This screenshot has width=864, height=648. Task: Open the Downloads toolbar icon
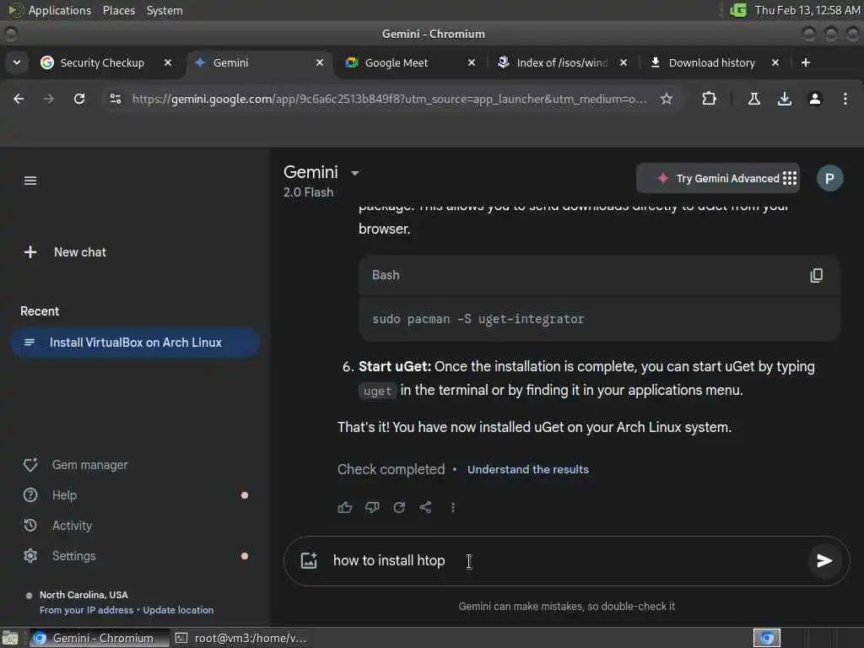784,99
